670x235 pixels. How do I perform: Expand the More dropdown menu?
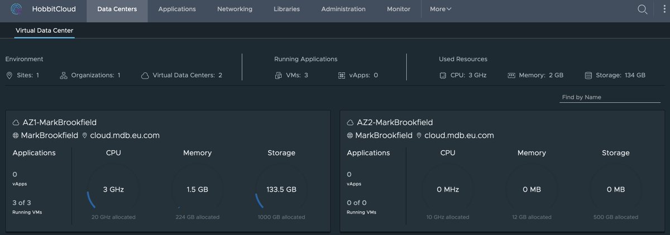[441, 9]
